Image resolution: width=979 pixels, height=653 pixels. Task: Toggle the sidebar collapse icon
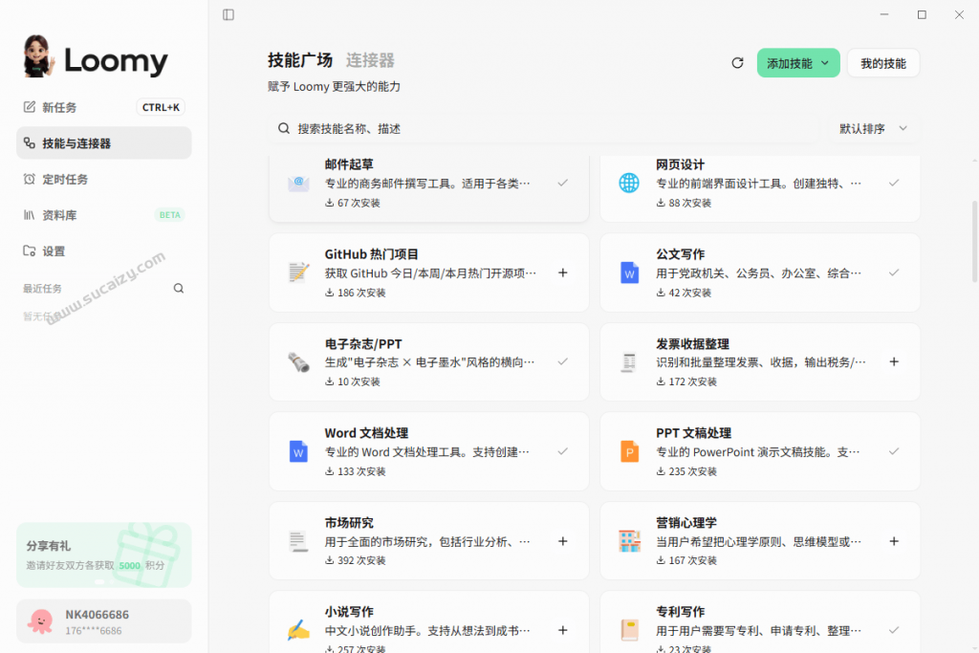tap(228, 14)
